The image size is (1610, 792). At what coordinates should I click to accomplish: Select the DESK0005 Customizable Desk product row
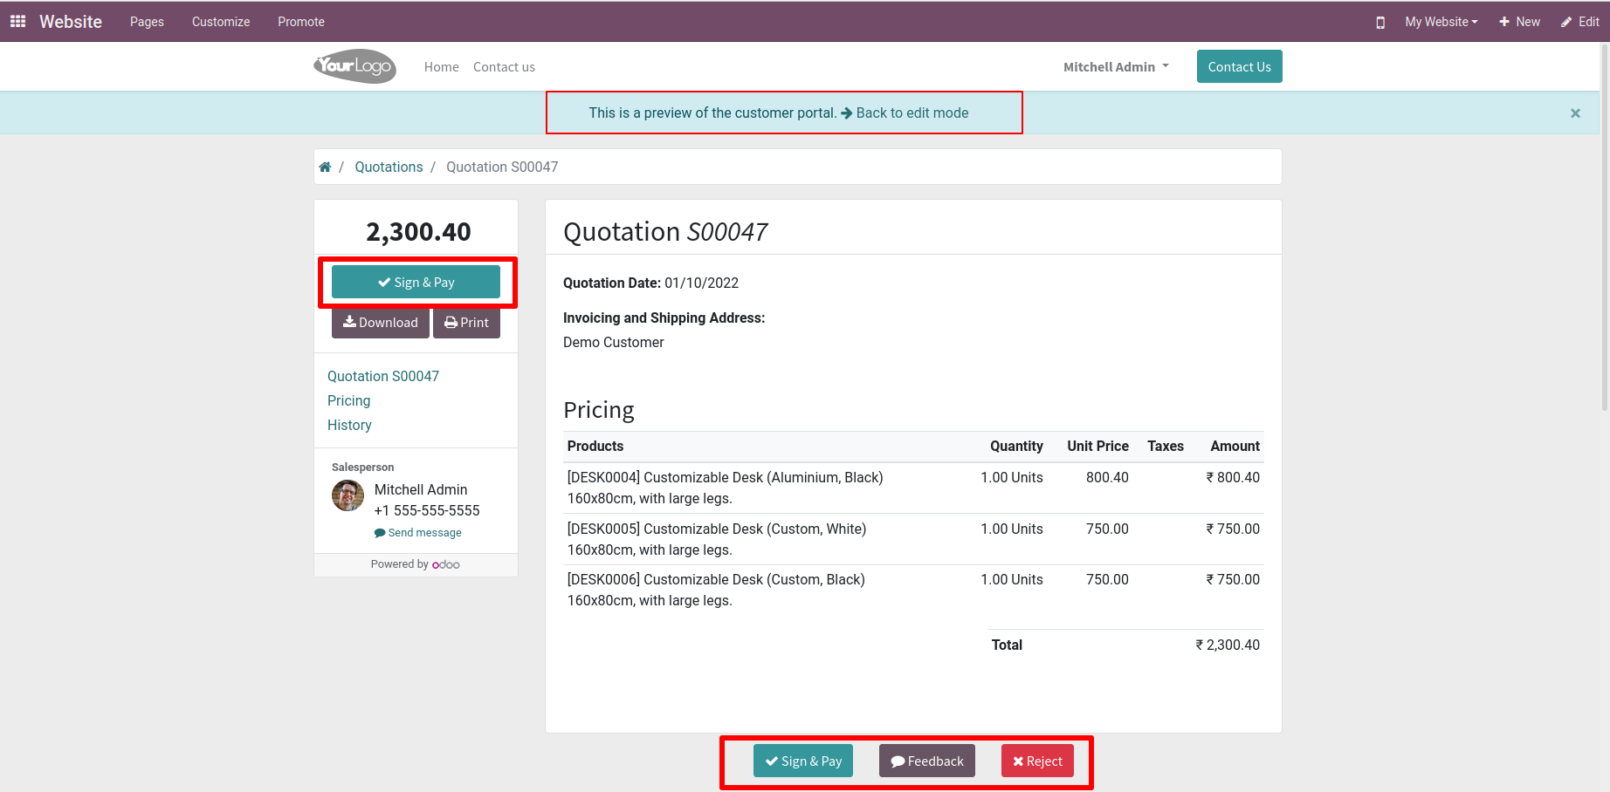point(913,539)
